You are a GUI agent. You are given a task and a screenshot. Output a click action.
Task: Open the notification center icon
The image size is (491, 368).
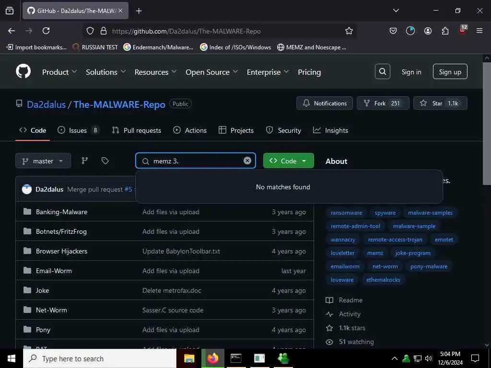[x=475, y=358]
